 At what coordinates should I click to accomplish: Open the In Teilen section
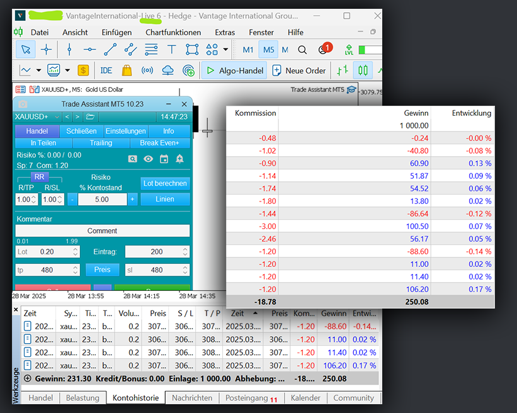pyautogui.click(x=43, y=143)
